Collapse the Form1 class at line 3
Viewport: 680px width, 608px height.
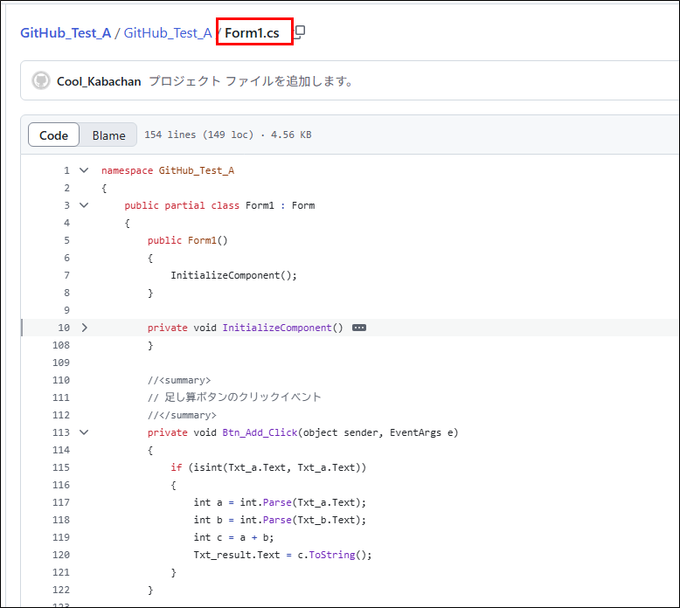pyautogui.click(x=84, y=205)
